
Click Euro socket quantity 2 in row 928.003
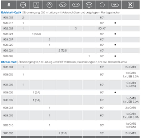click(76, 28)
